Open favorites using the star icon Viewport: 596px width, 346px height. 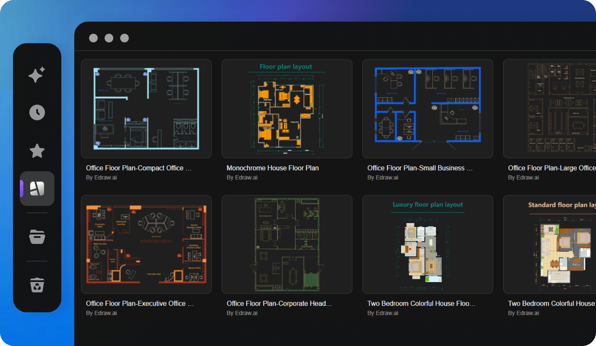[x=37, y=151]
